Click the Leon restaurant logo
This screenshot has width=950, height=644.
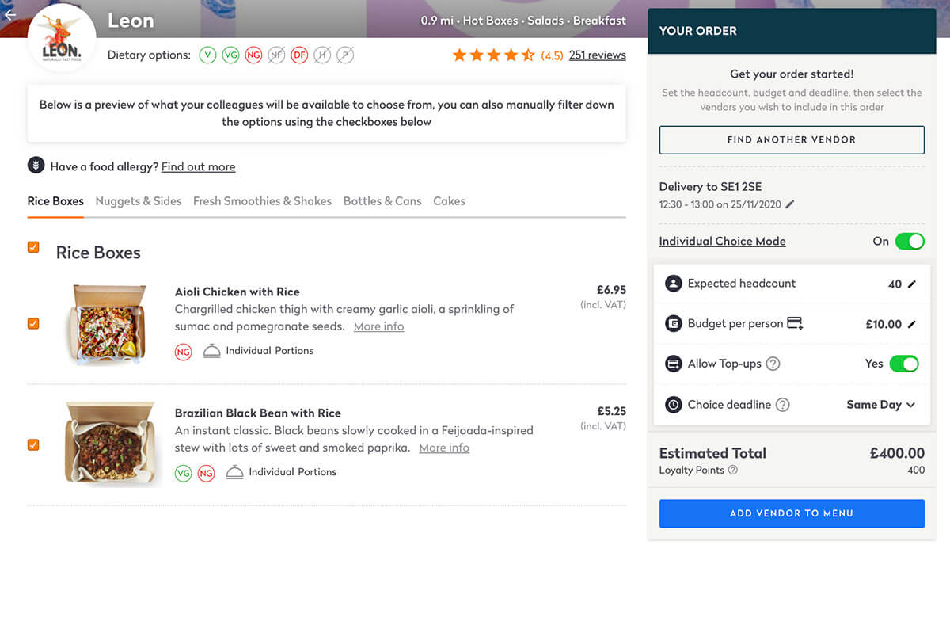(x=62, y=39)
